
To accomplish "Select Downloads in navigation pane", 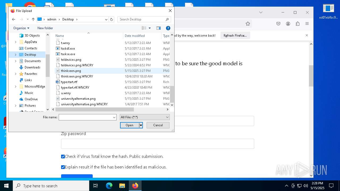I will click(x=32, y=67).
